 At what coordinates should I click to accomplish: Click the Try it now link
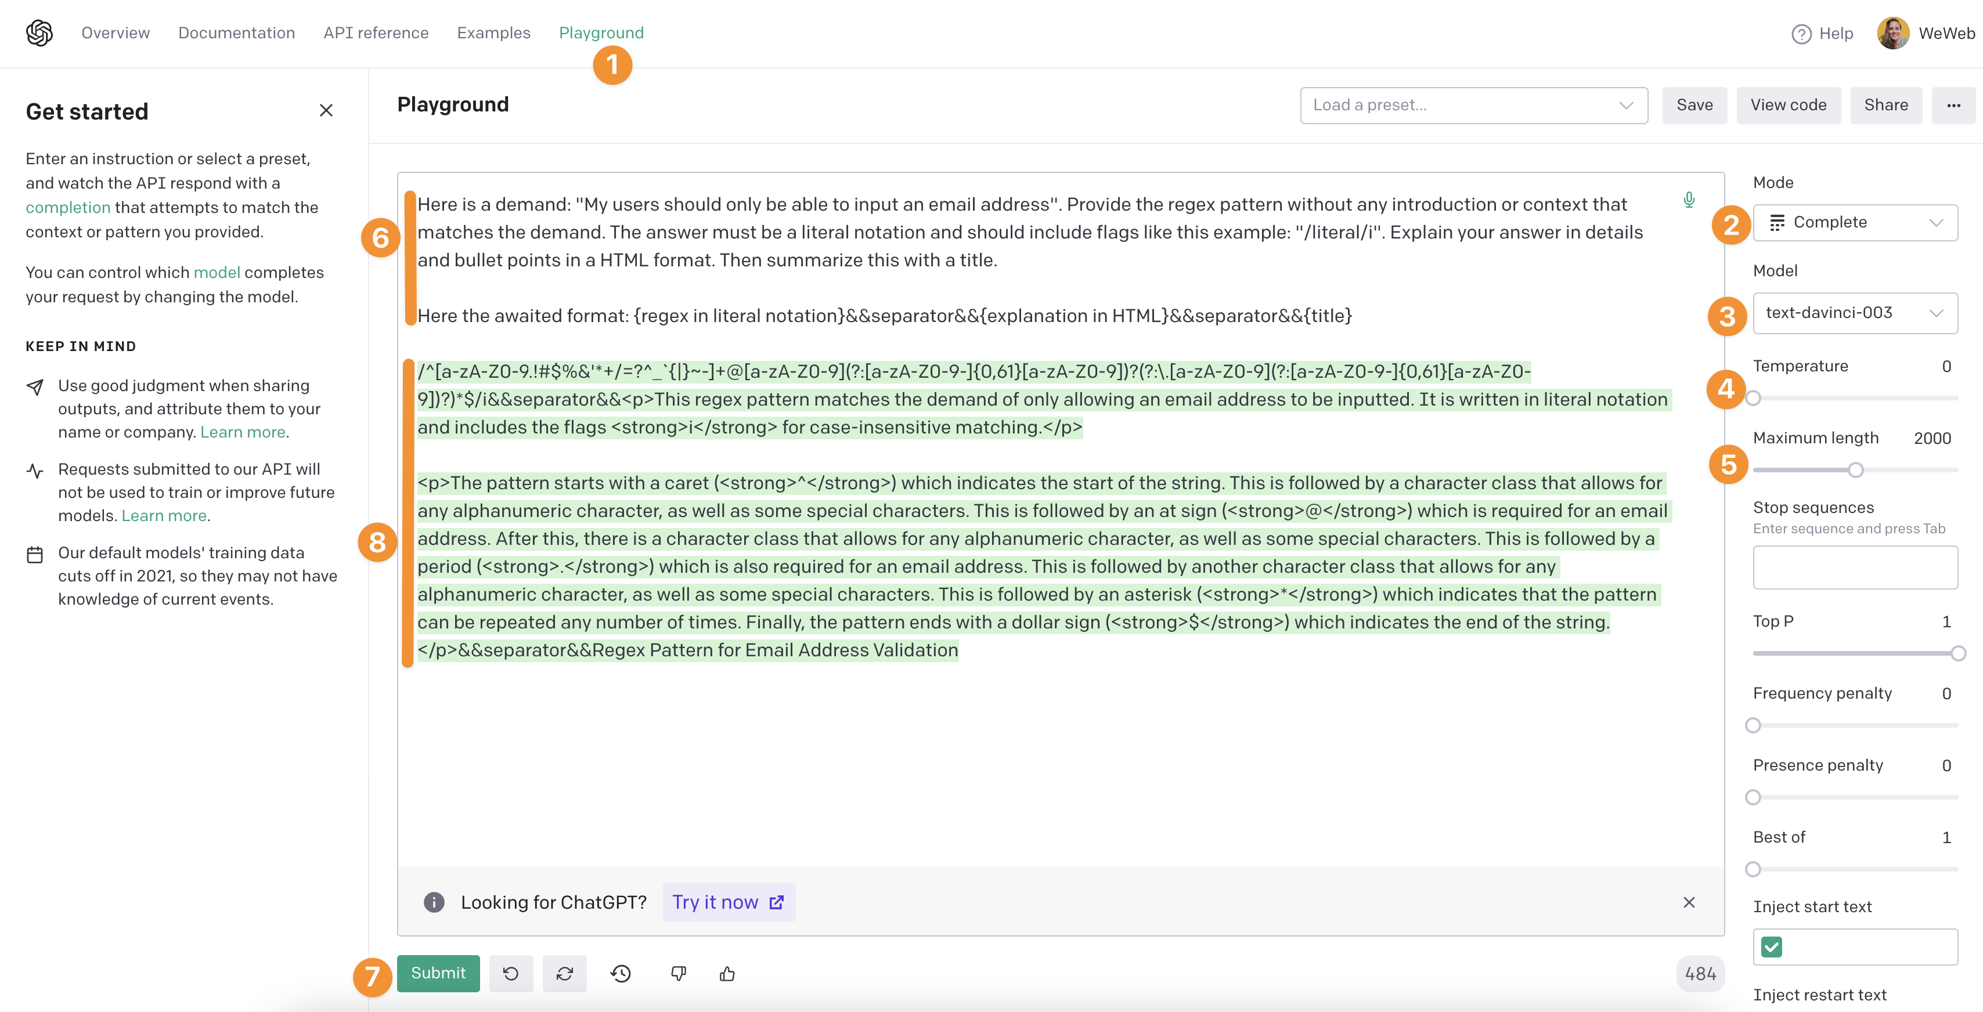[x=727, y=902]
